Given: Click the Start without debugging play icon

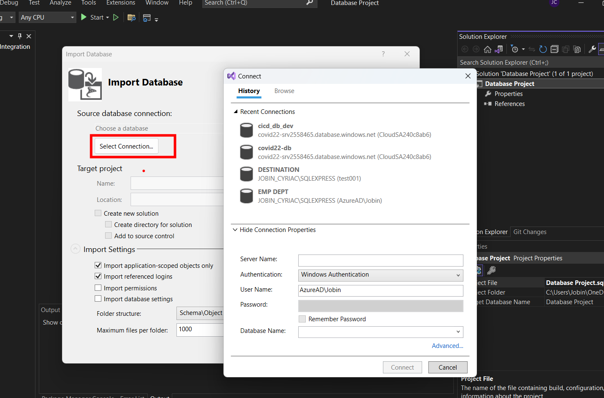Looking at the screenshot, I should click(116, 18).
